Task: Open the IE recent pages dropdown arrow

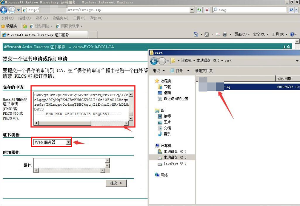Action: click(x=19, y=10)
